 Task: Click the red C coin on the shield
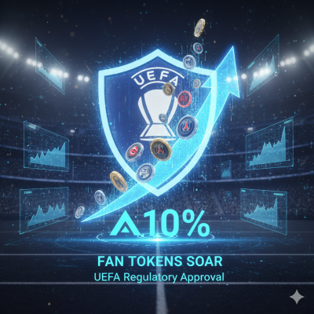pos(134,152)
